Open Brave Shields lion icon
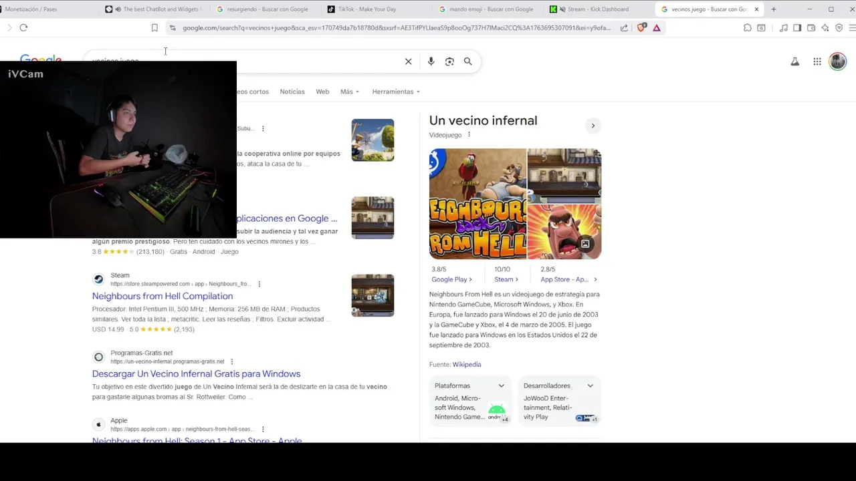The height and width of the screenshot is (481, 856). click(x=641, y=27)
